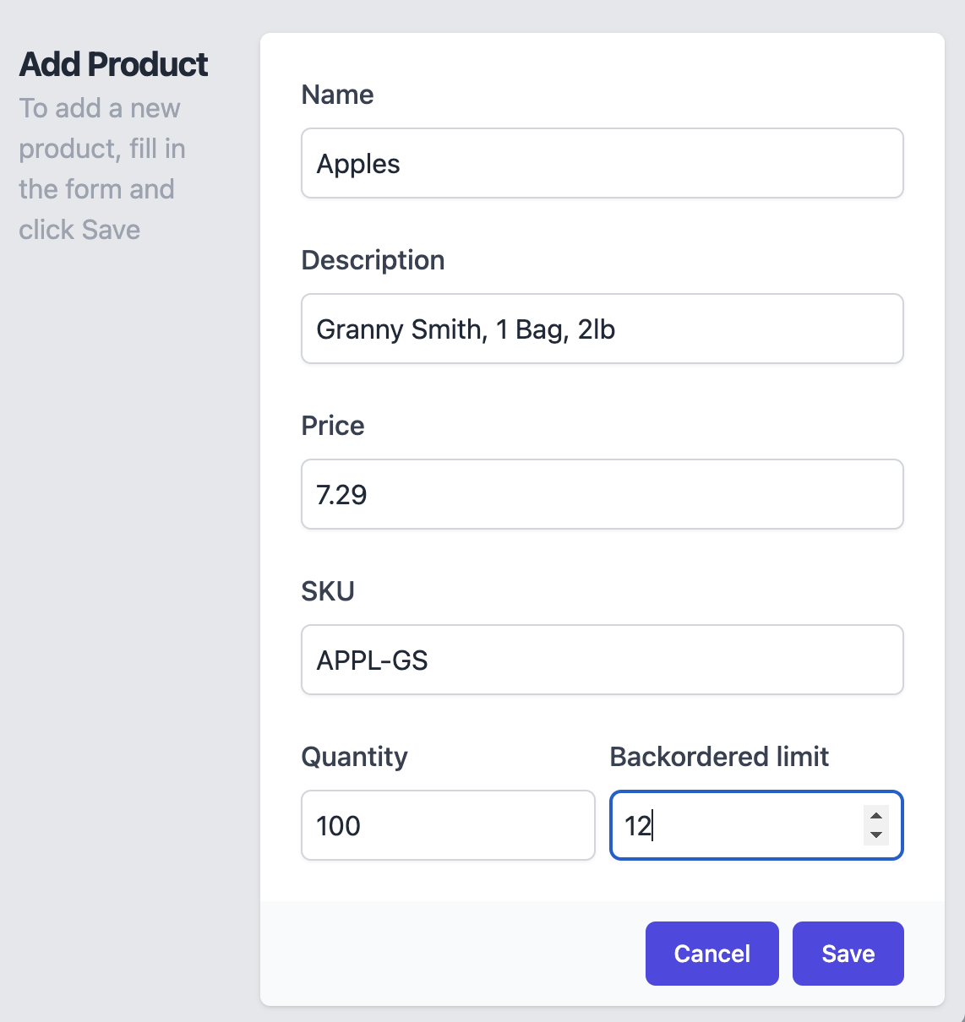
Task: Click blank form area right of Price label
Action: point(634,426)
